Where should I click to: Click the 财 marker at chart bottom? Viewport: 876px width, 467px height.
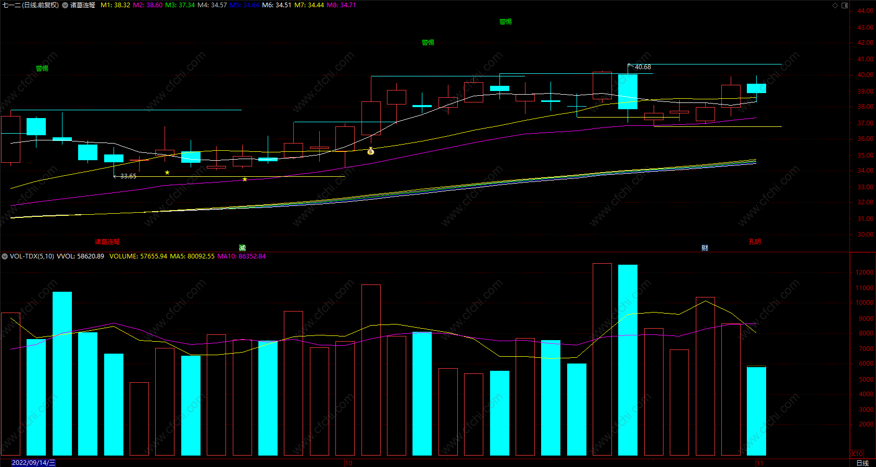click(x=705, y=248)
